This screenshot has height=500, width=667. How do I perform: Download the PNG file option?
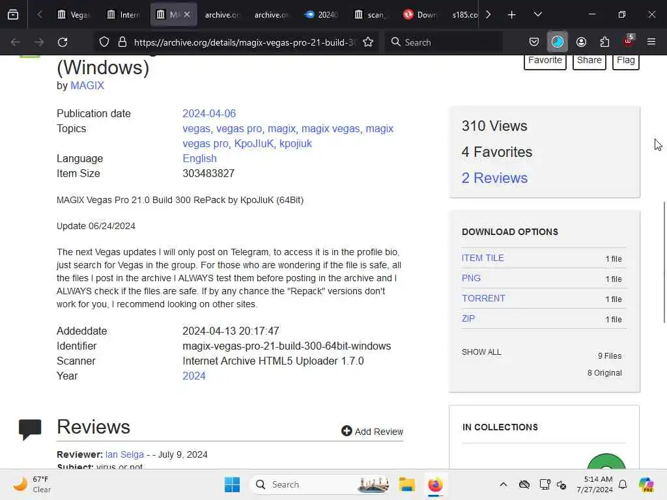tap(471, 278)
